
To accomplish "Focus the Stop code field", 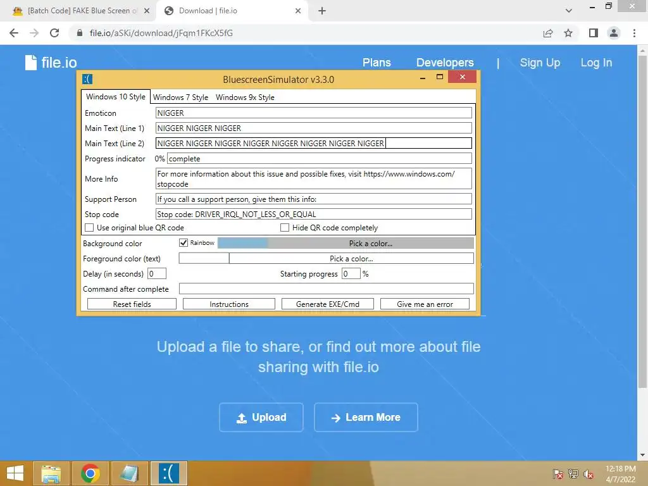I will tap(314, 214).
